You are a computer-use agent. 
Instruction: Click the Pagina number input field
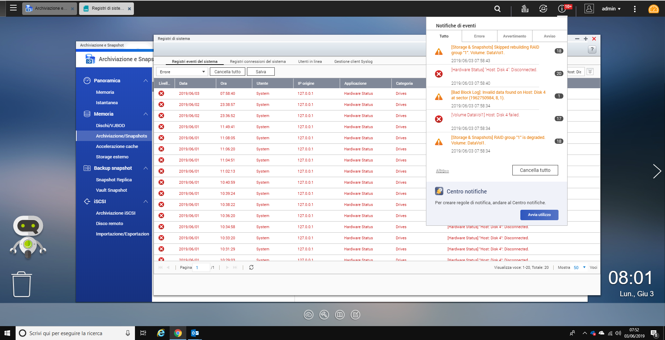coord(201,267)
